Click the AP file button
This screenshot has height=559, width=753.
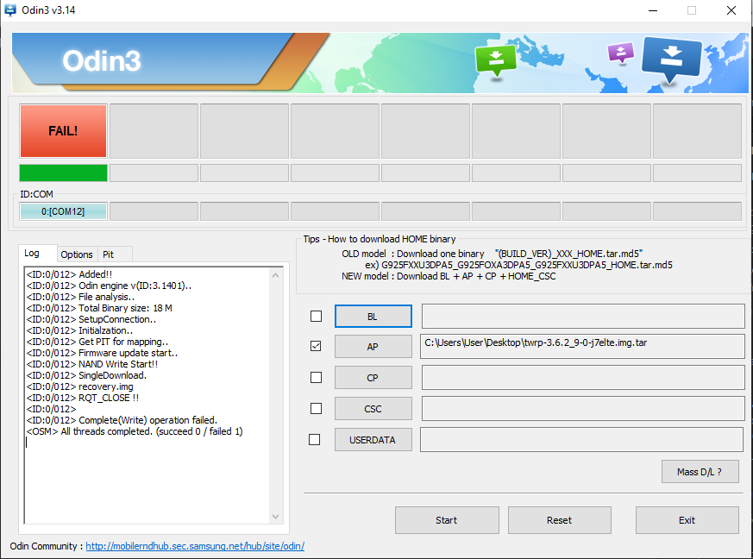pos(373,346)
